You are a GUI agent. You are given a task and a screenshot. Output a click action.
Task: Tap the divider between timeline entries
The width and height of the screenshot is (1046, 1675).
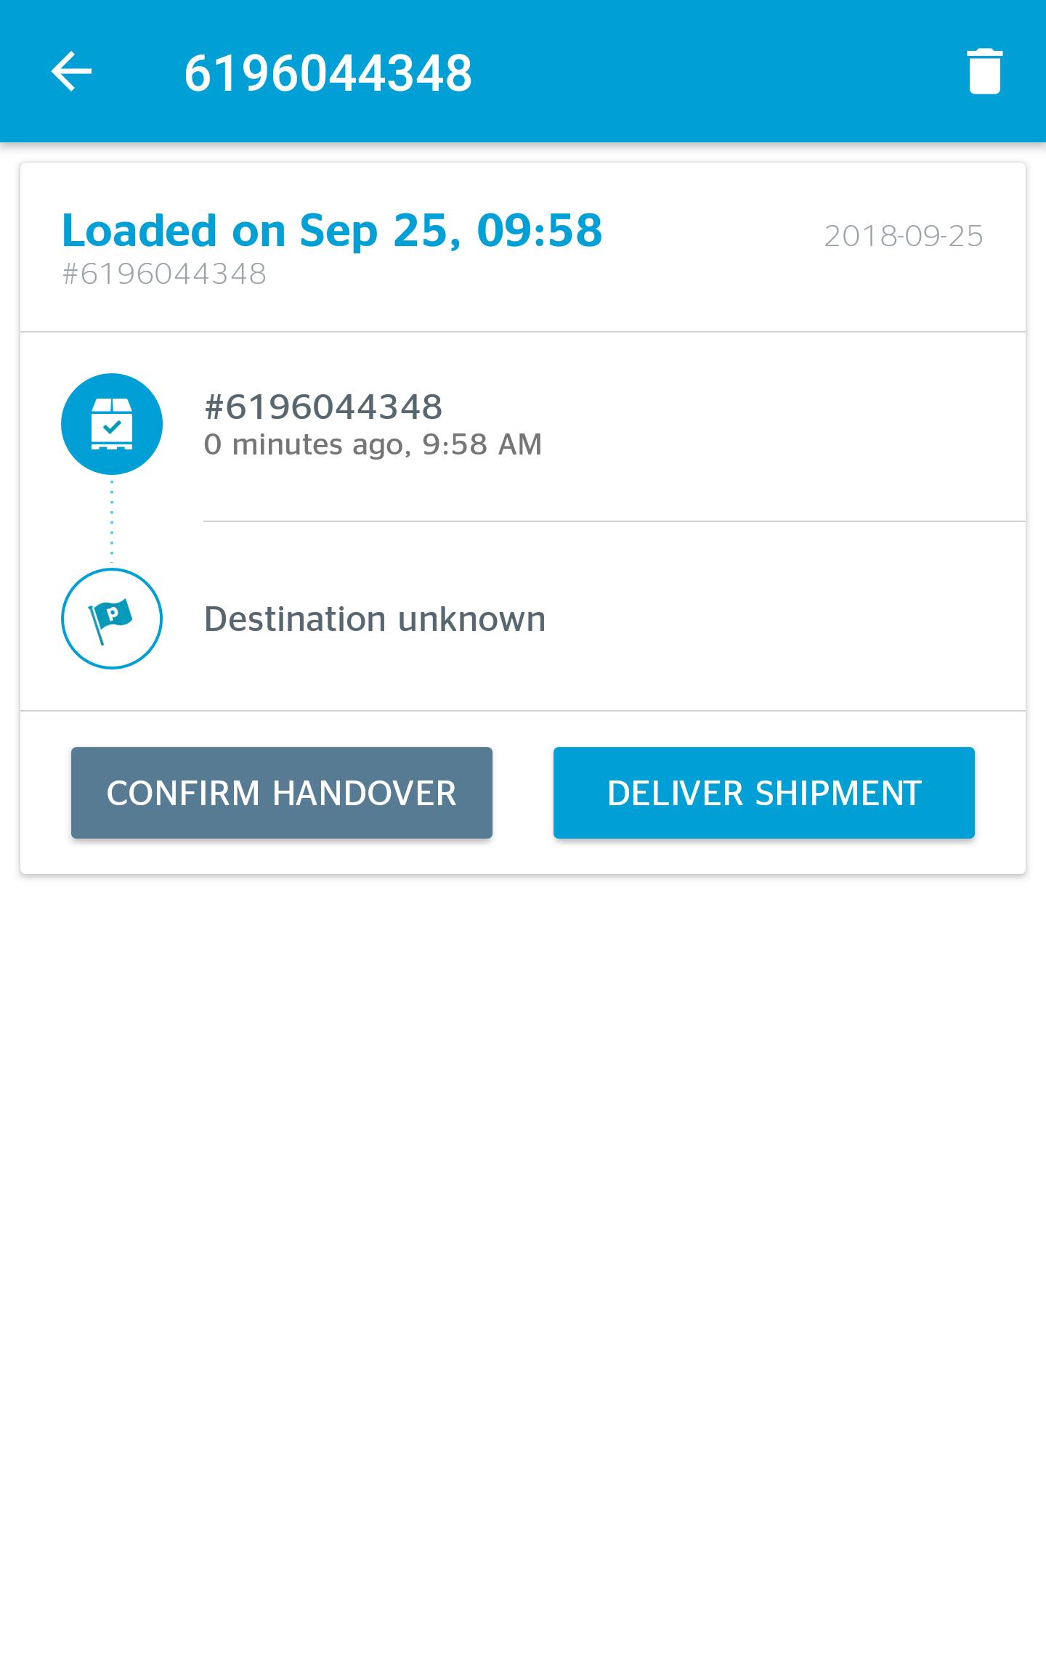click(x=615, y=521)
